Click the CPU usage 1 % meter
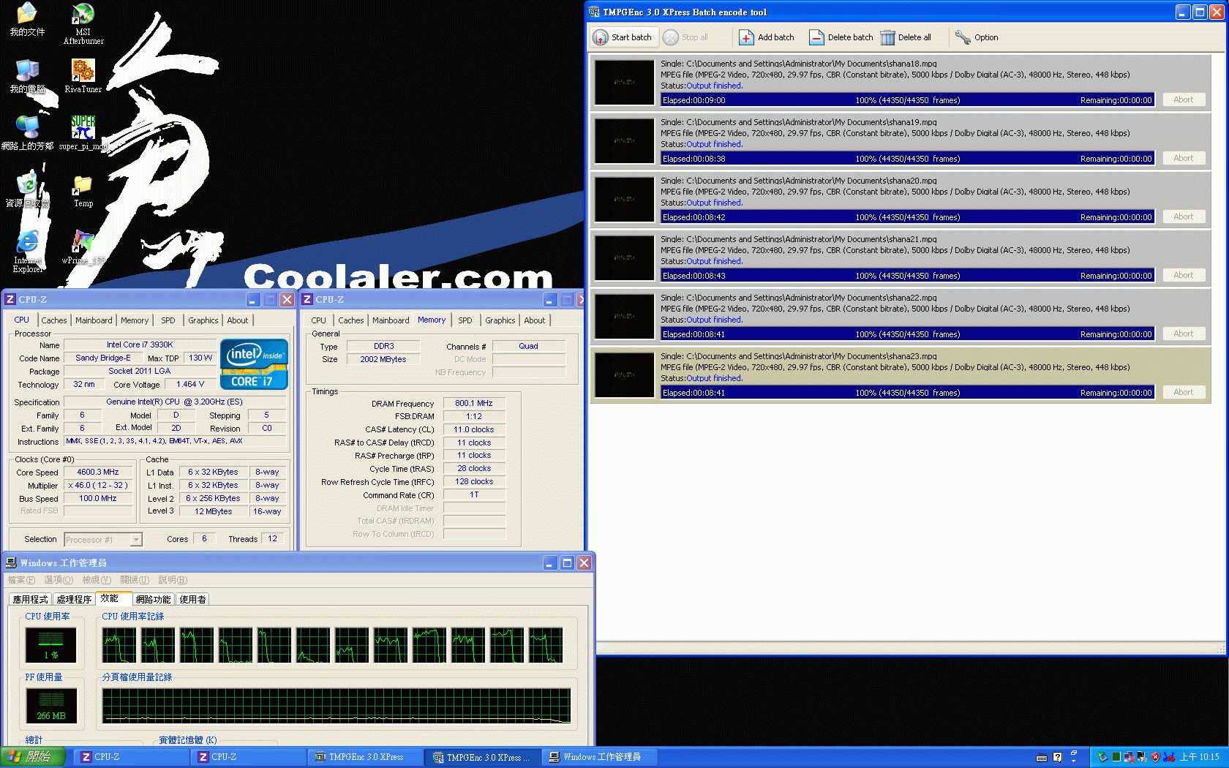Image resolution: width=1229 pixels, height=768 pixels. pos(50,644)
